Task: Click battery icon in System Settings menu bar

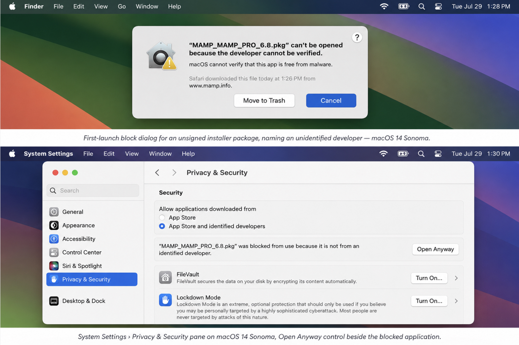Action: [403, 154]
